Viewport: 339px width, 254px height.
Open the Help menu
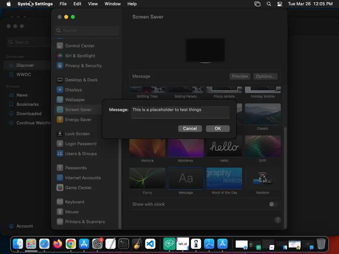pyautogui.click(x=132, y=4)
